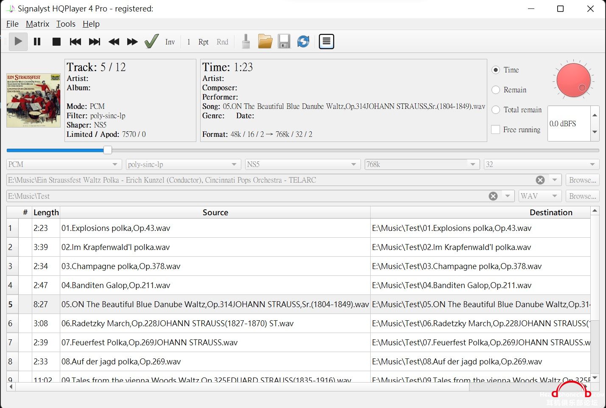The height and width of the screenshot is (408, 606).
Task: Click the blue track position slider handle
Action: coord(108,150)
